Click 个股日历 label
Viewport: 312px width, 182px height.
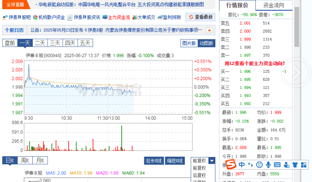[x=14, y=30]
